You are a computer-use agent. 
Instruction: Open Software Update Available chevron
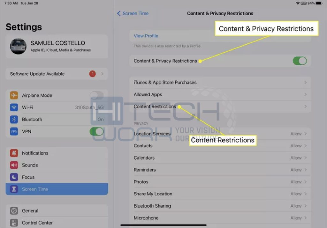(102, 74)
